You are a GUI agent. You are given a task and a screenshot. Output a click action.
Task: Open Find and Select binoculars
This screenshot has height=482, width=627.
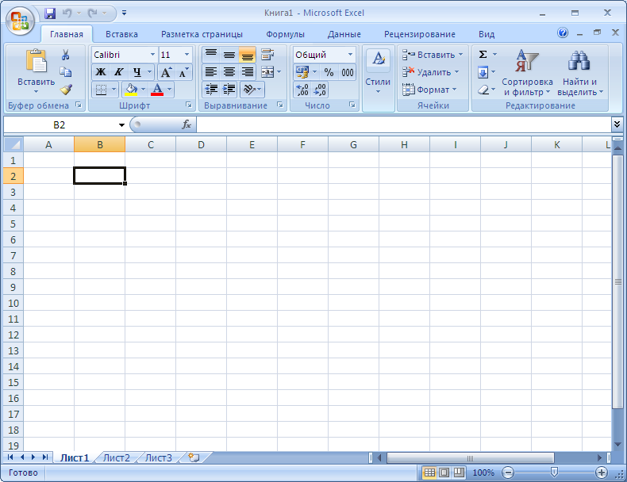(x=579, y=72)
